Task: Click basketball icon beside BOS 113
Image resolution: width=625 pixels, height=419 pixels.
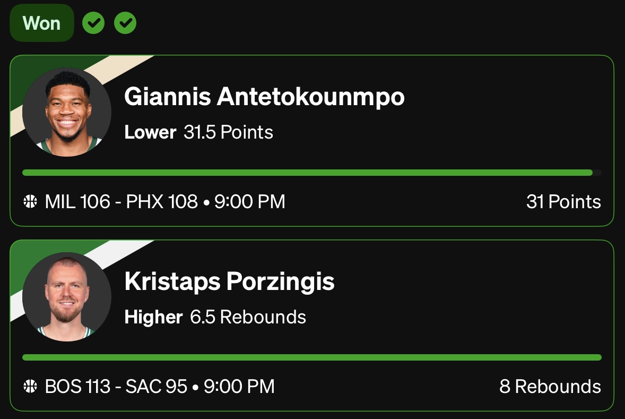Action: tap(31, 387)
